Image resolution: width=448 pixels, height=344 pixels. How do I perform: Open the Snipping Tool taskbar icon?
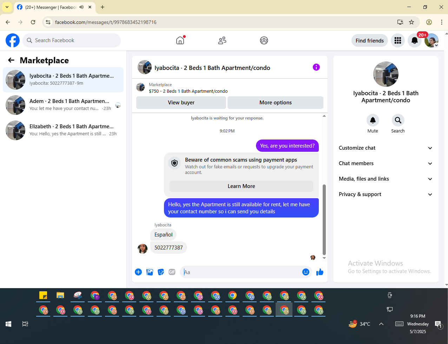point(78,296)
